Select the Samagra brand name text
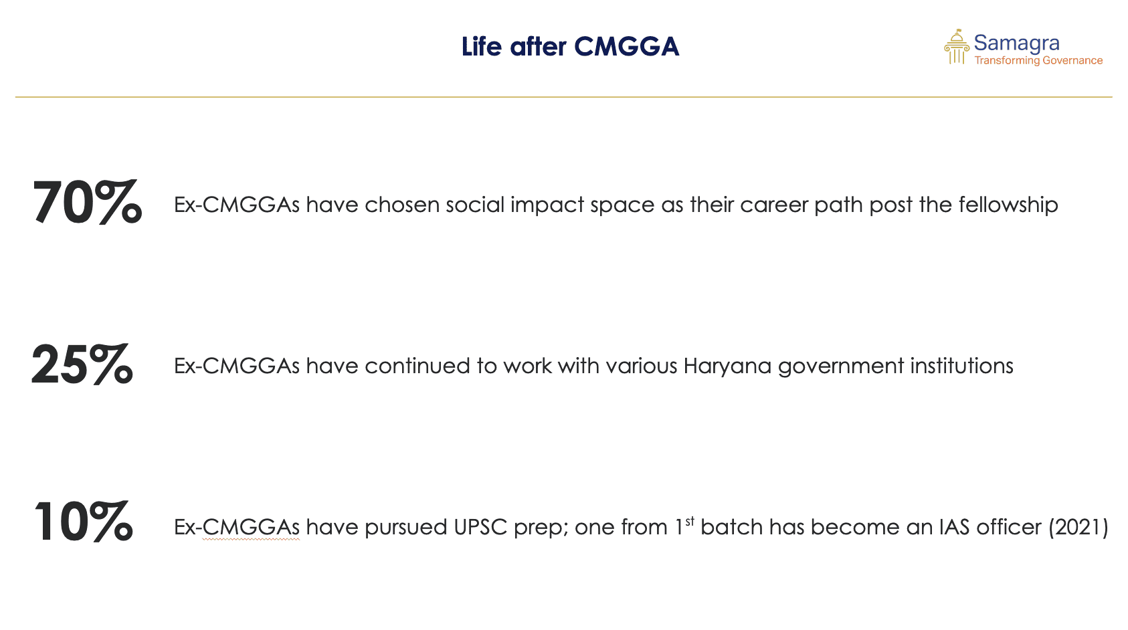Screen dimensions: 1128x630 coord(1016,43)
